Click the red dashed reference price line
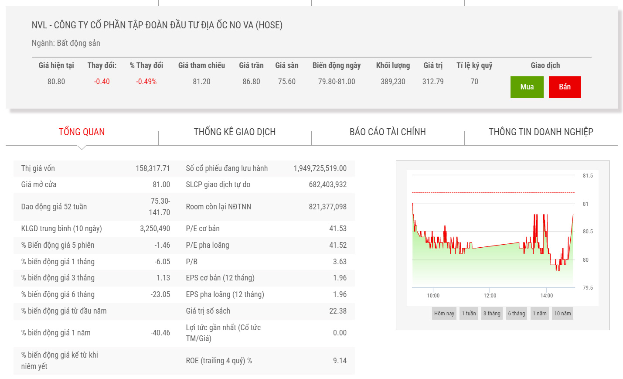 coord(493,192)
